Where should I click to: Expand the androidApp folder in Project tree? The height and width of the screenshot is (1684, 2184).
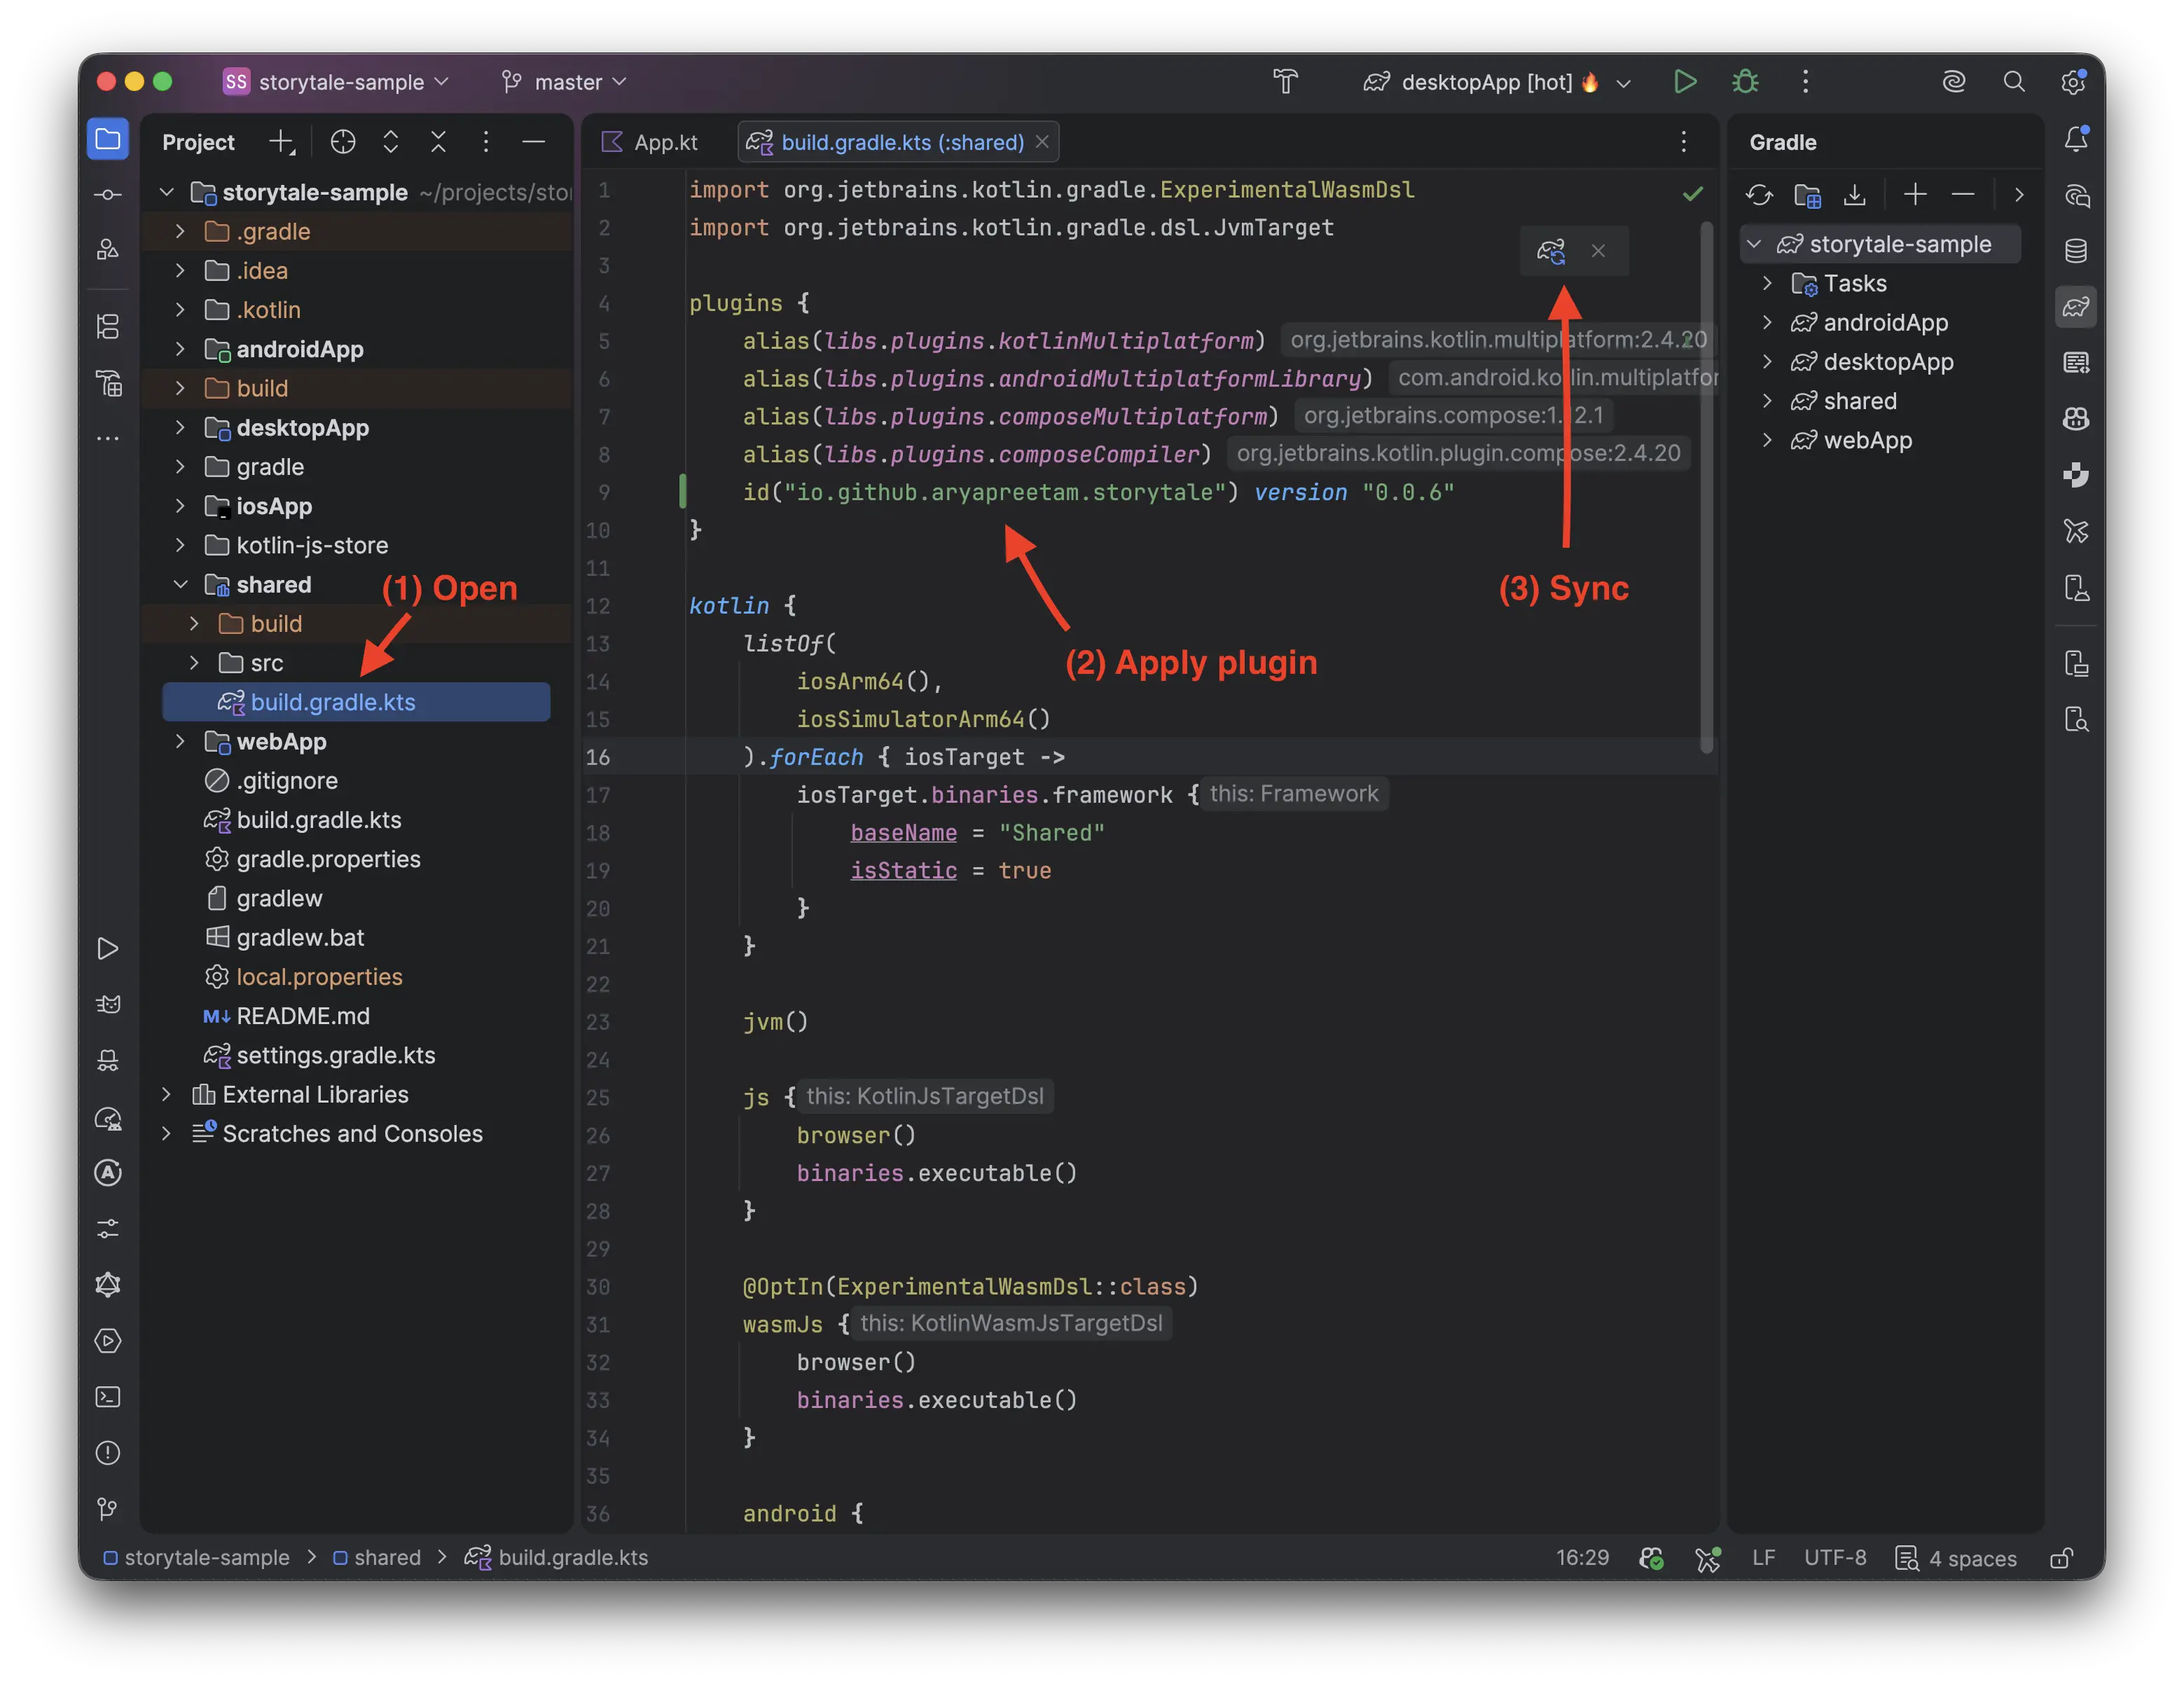pos(180,349)
